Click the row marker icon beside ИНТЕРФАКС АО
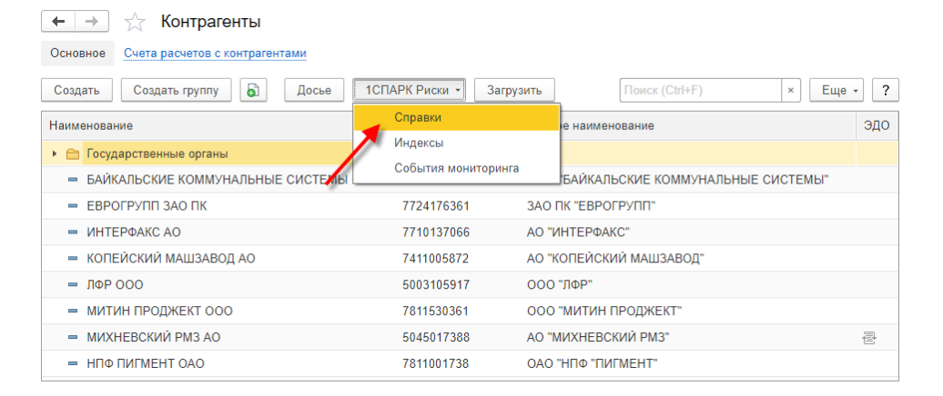This screenshot has height=396, width=943. pyautogui.click(x=73, y=233)
